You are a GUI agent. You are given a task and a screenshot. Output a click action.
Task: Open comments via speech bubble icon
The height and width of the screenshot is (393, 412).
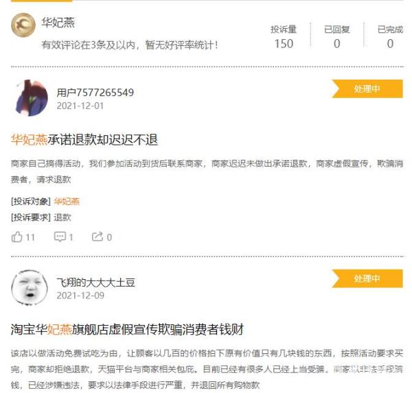click(60, 237)
